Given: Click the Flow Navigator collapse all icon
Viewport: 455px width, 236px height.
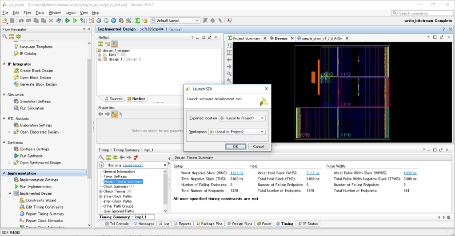Looking at the screenshot, I should 12,36.
